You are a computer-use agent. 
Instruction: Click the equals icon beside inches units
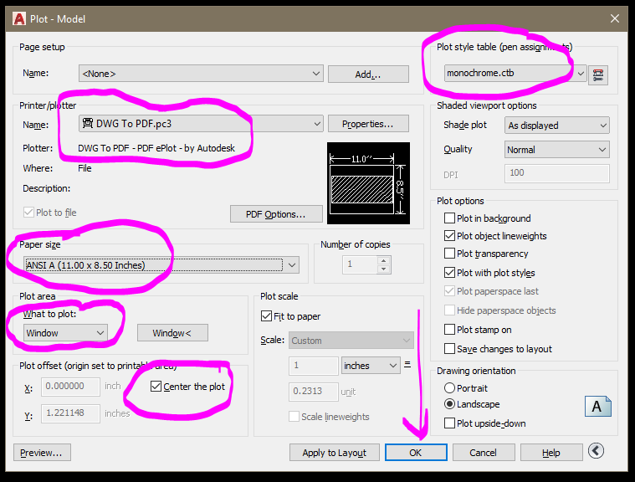point(407,365)
